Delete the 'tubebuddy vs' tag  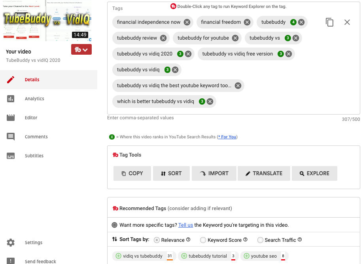[296, 38]
